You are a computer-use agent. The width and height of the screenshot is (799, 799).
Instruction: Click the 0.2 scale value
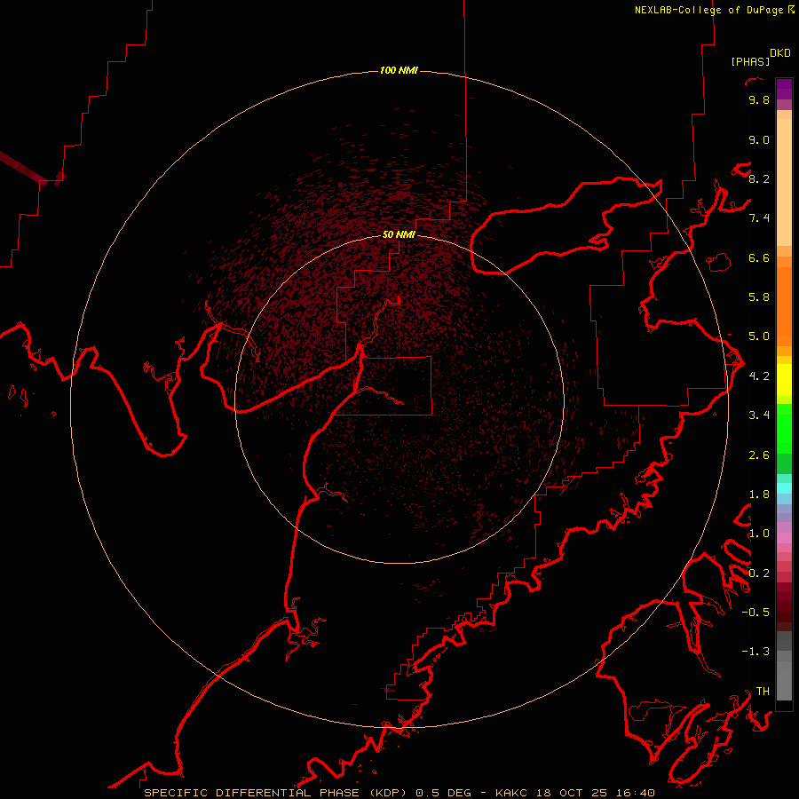[759, 574]
